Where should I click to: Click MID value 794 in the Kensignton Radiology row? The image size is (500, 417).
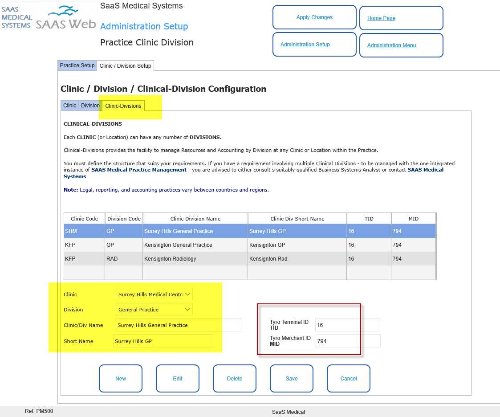414,259
